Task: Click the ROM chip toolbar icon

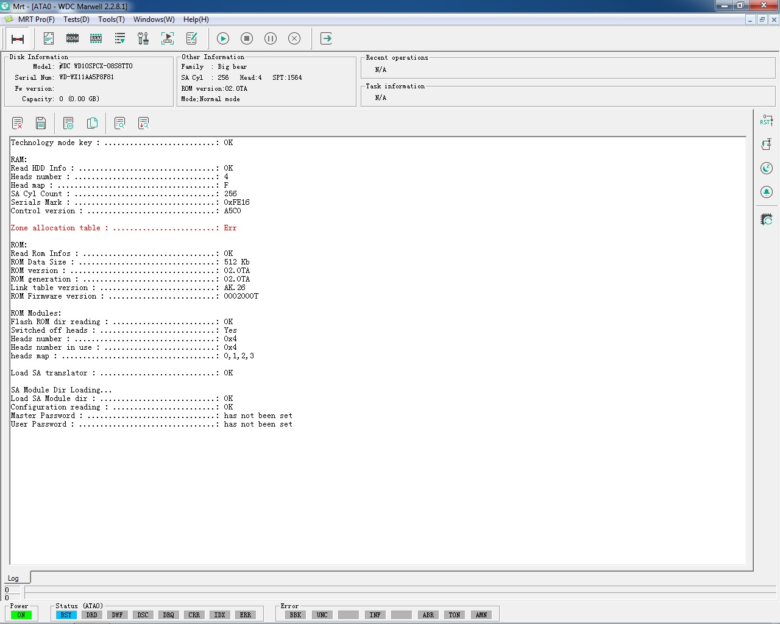Action: pyautogui.click(x=73, y=38)
